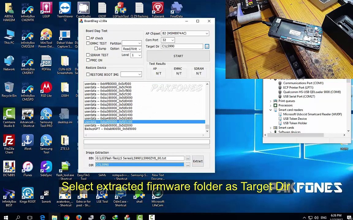The height and width of the screenshot is (220, 353).
Task: Open InfinityBox CM2QLM shortcut
Action: pyautogui.click(x=28, y=38)
